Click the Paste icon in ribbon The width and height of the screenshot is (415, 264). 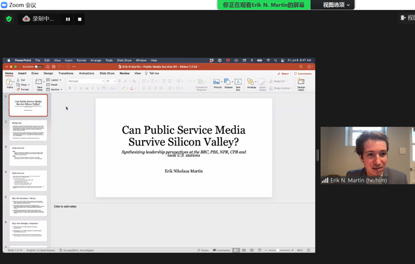coord(10,83)
